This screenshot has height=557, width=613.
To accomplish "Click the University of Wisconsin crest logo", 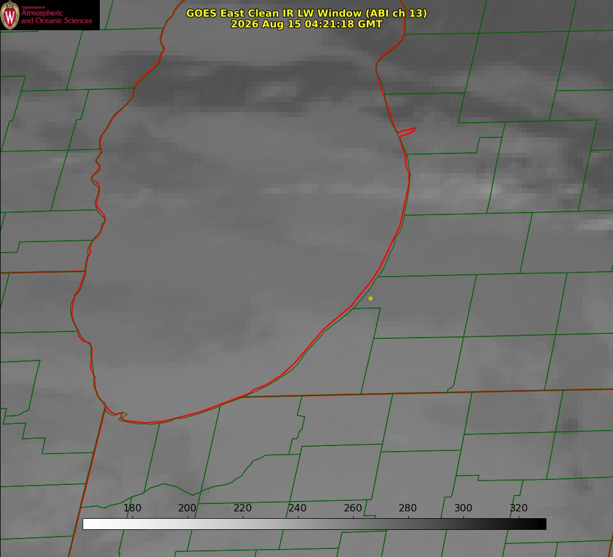I will (10, 15).
